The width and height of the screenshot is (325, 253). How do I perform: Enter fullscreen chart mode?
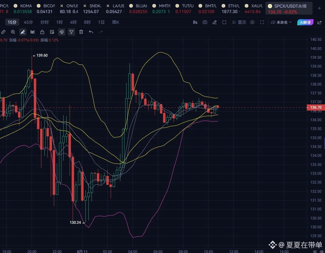pos(262,22)
